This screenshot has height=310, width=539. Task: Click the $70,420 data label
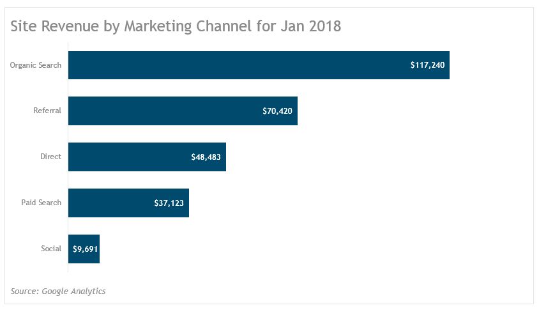point(277,111)
